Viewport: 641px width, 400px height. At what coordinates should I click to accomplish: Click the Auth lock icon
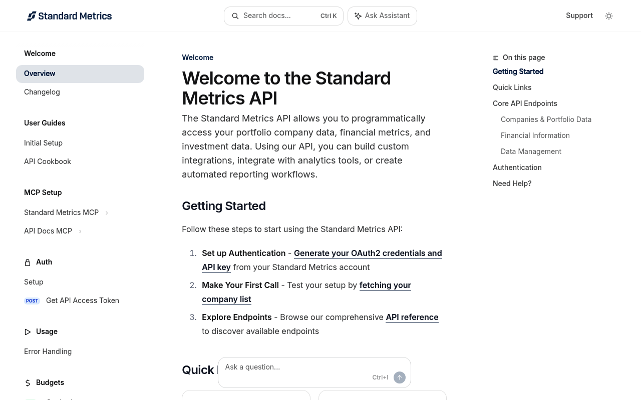(x=28, y=262)
